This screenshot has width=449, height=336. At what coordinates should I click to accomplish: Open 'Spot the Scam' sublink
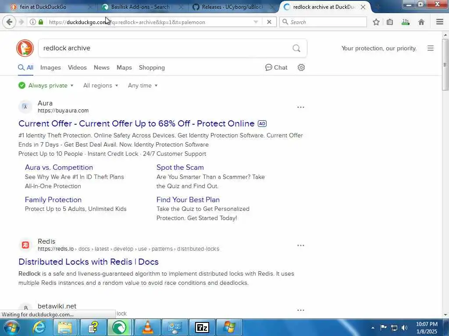coord(180,168)
